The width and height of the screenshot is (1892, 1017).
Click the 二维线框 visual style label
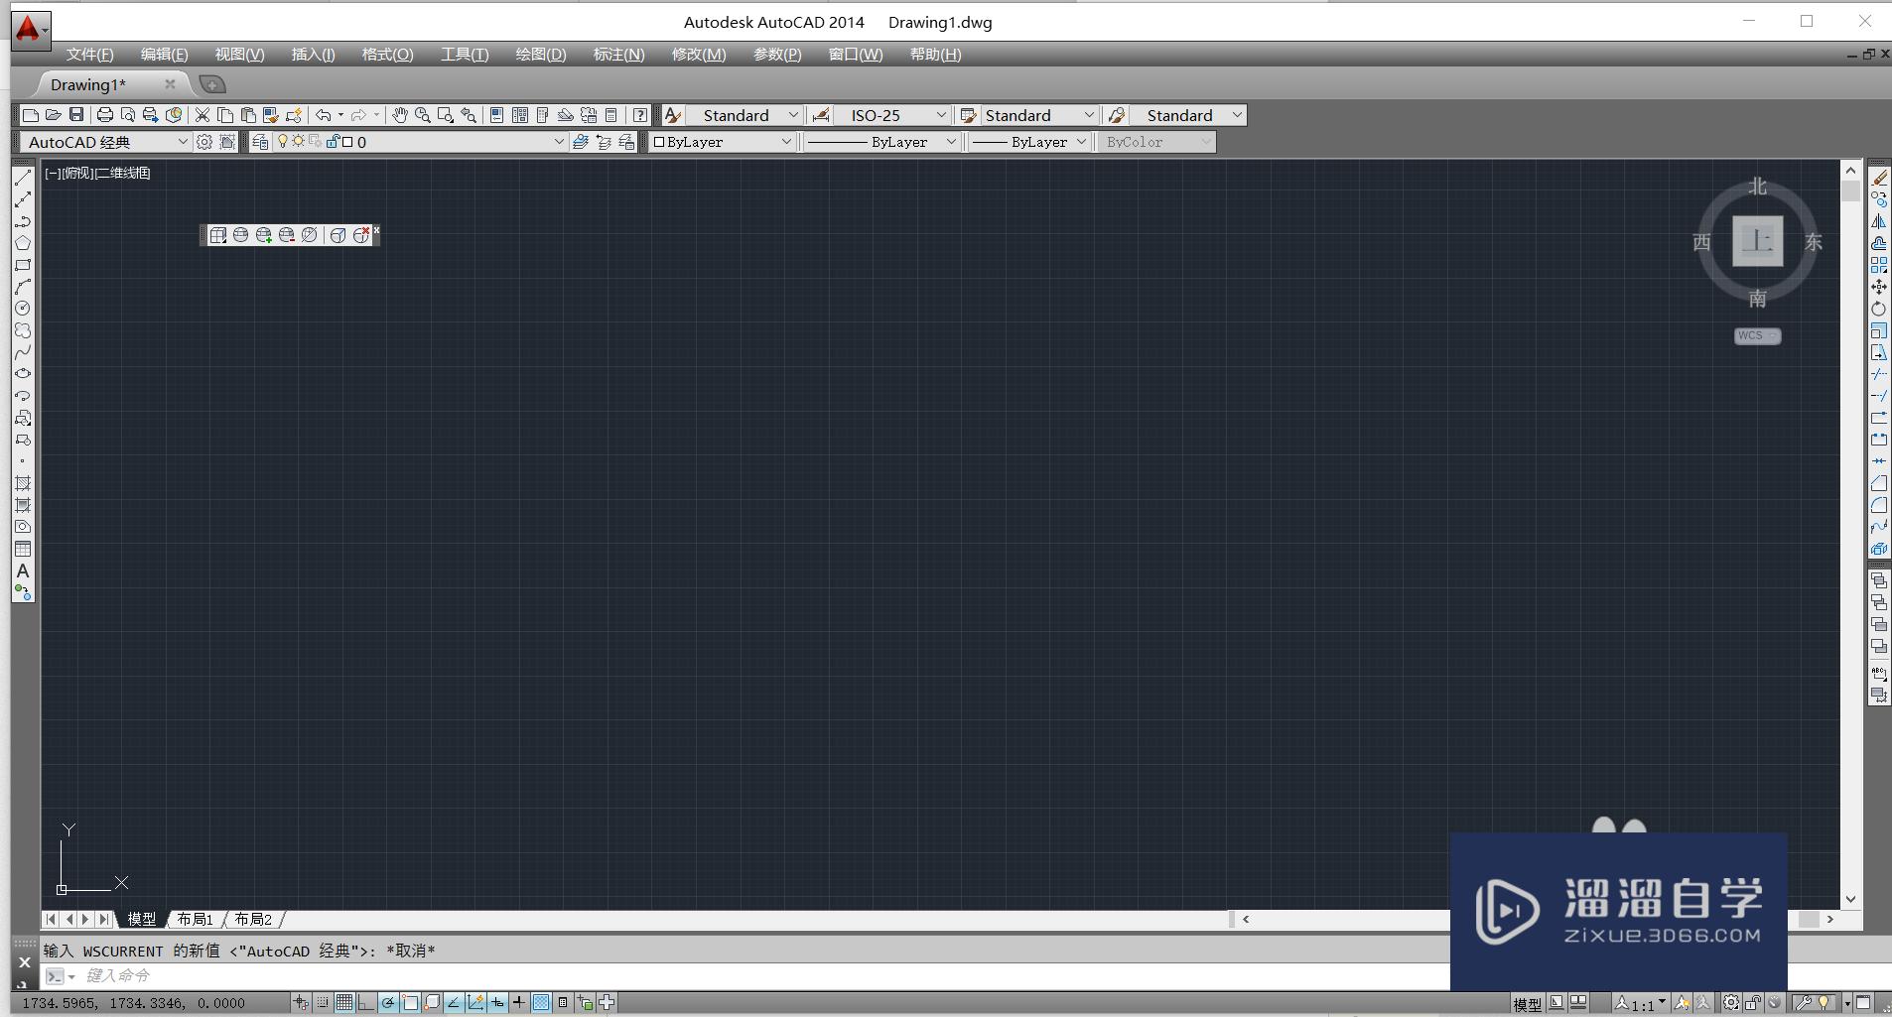click(123, 174)
